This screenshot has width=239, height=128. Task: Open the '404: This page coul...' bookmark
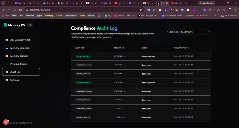148,15
